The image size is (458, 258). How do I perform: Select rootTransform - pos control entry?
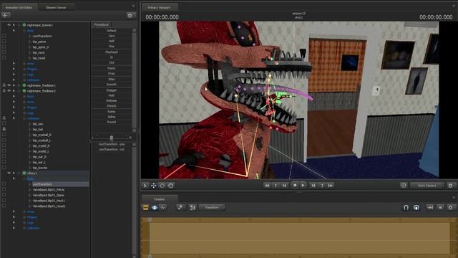pos(112,144)
